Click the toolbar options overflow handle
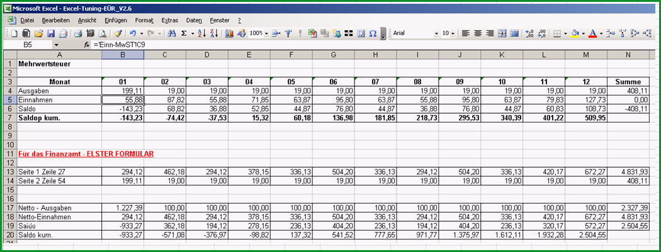Screen dimensions: 661x252 (383, 33)
